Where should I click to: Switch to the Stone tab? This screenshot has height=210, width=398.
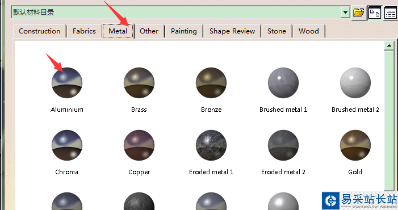(x=276, y=31)
